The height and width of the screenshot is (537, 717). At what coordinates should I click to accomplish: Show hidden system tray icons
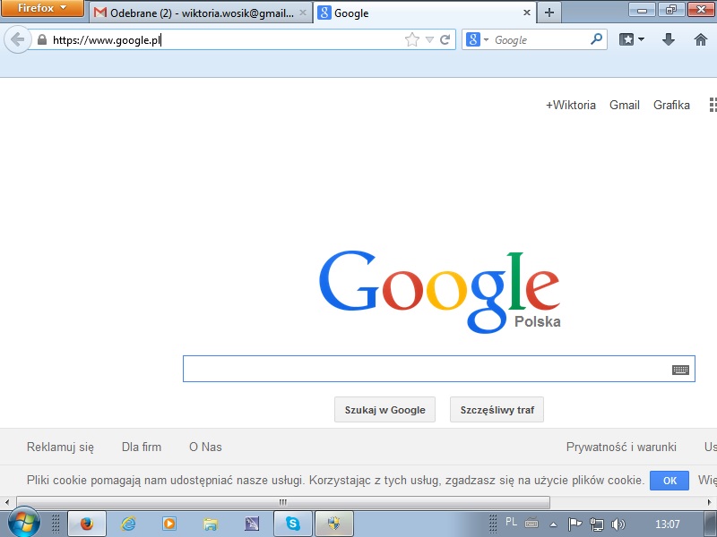click(553, 524)
